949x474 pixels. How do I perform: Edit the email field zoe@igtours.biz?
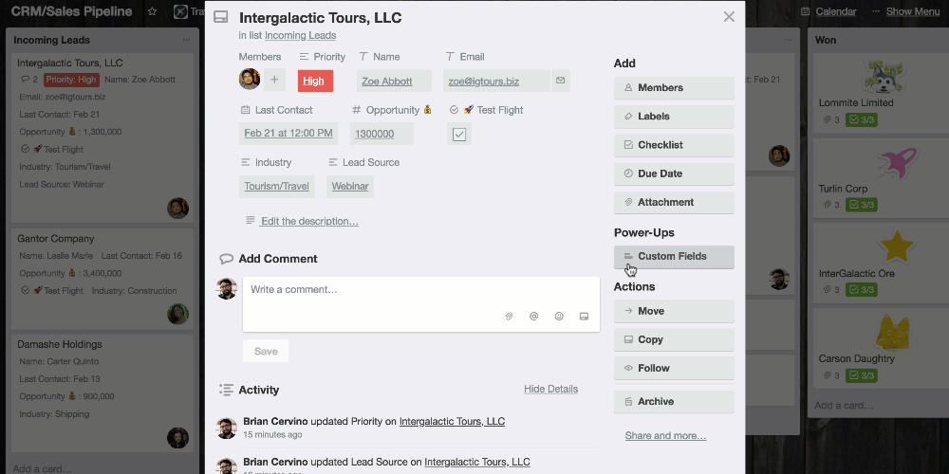(x=496, y=81)
